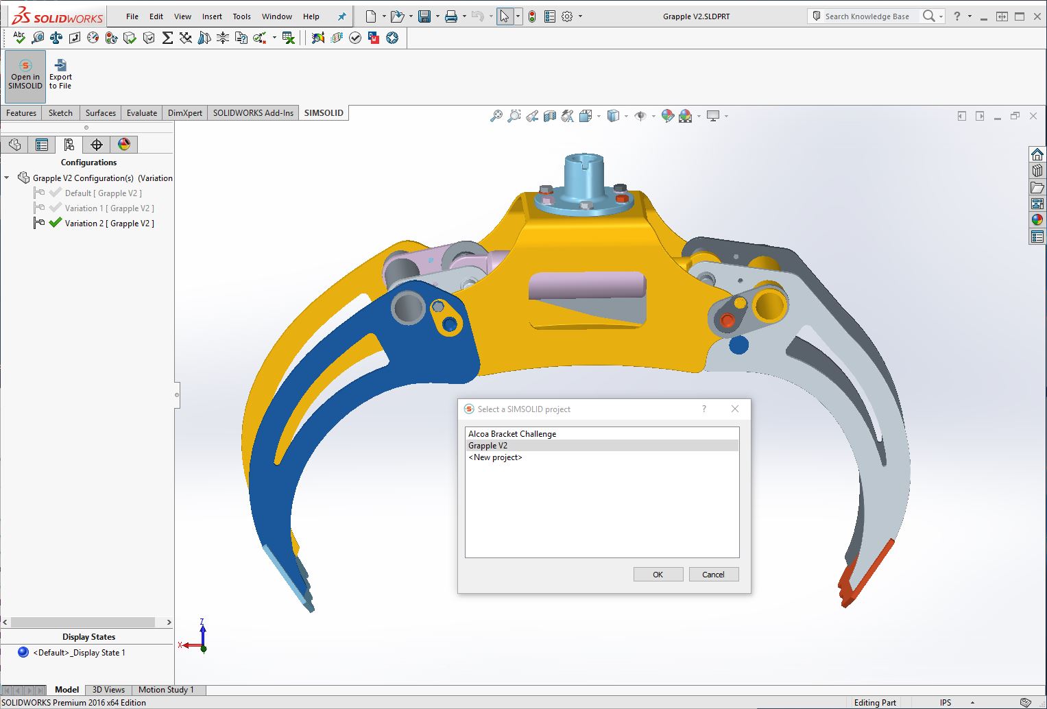Viewport: 1047px width, 709px height.
Task: Open the SOLIDWORKS Add-Ins tab
Action: 253,113
